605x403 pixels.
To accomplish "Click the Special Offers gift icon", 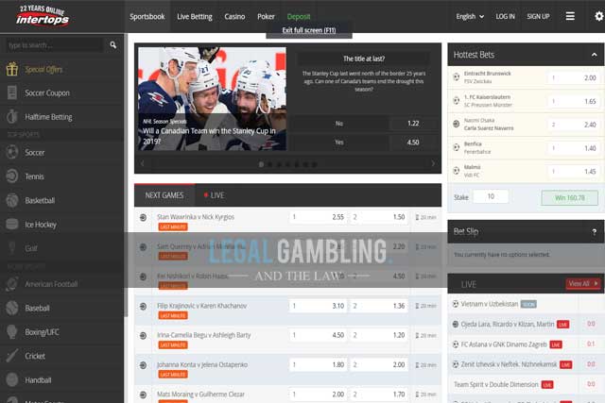I will [x=12, y=69].
